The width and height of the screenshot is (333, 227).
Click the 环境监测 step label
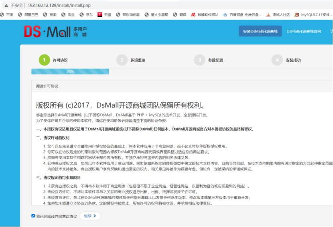(138, 60)
